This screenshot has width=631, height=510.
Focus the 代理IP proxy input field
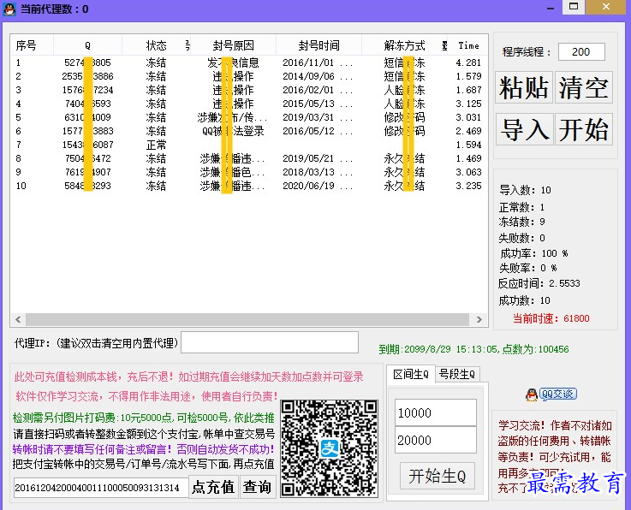[x=270, y=342]
